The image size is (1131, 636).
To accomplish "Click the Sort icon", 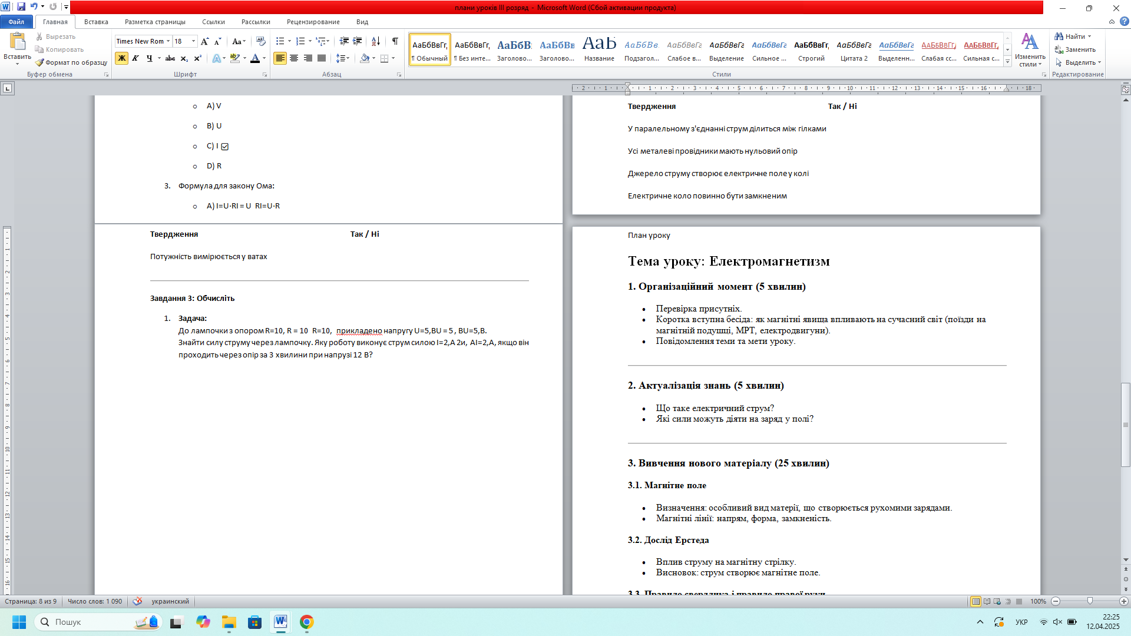I will click(376, 41).
